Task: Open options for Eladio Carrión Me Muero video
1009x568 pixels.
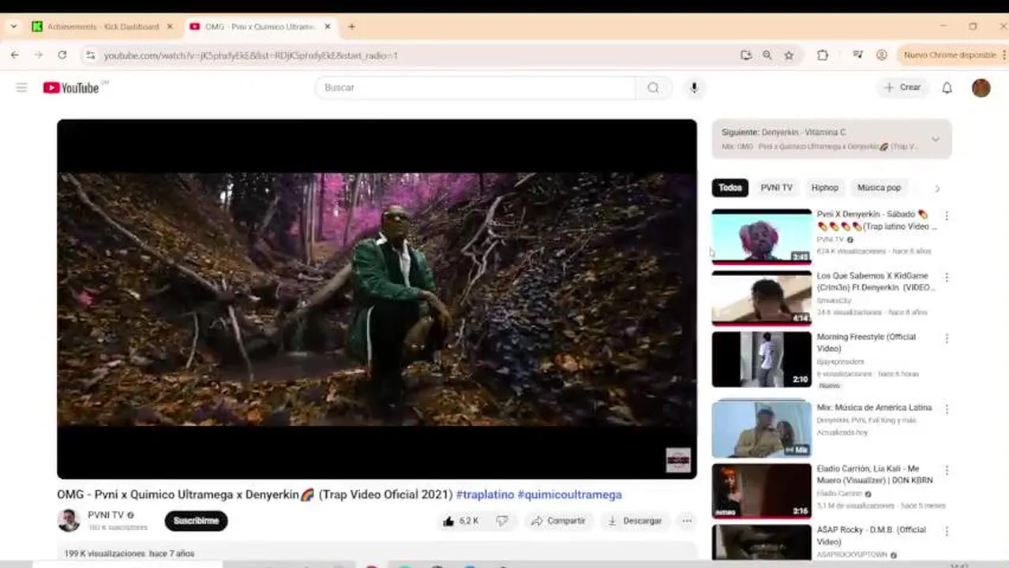Action: click(x=947, y=470)
